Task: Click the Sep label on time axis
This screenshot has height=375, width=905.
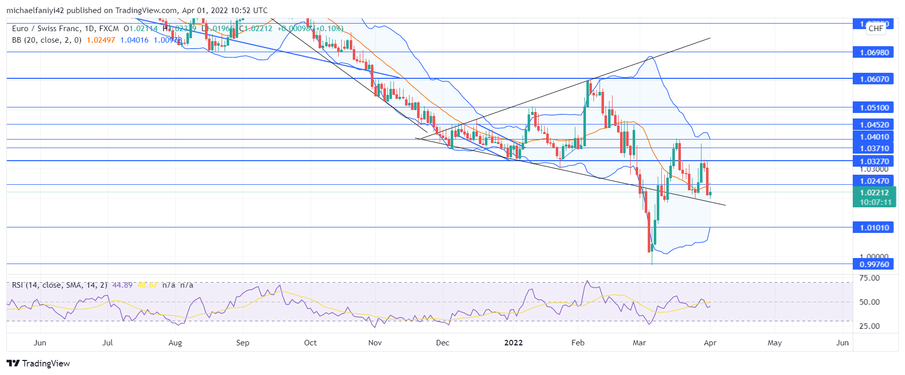Action: pos(243,343)
